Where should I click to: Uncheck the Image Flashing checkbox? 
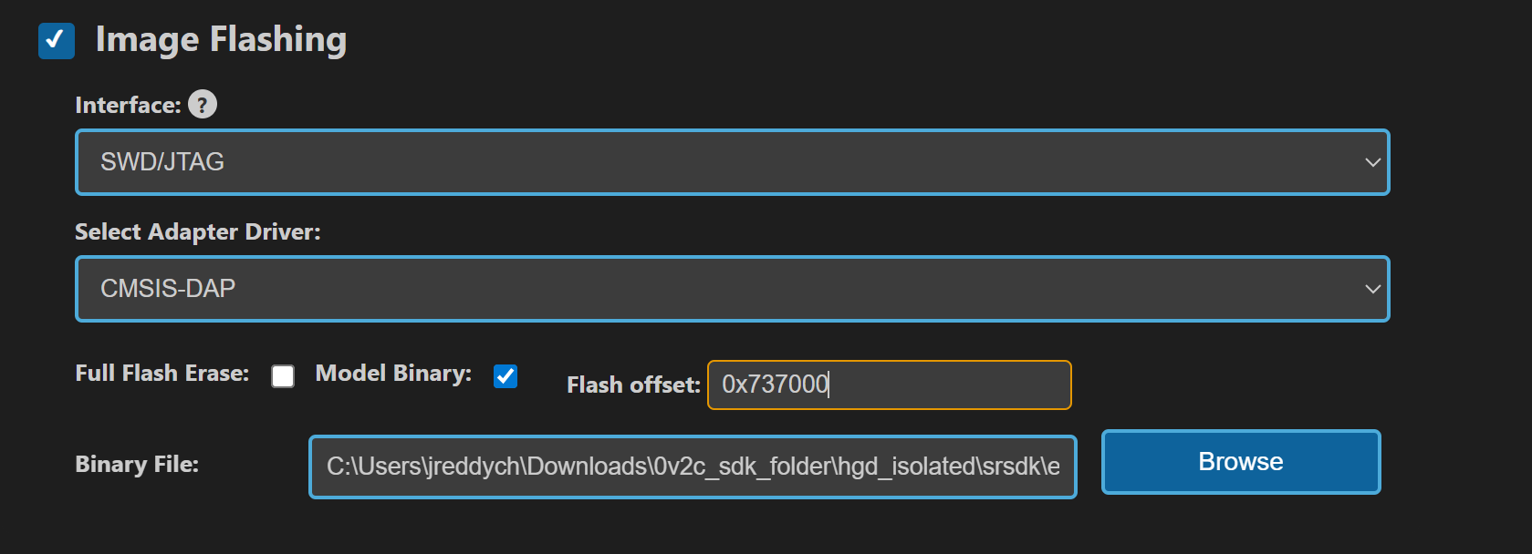[x=57, y=41]
